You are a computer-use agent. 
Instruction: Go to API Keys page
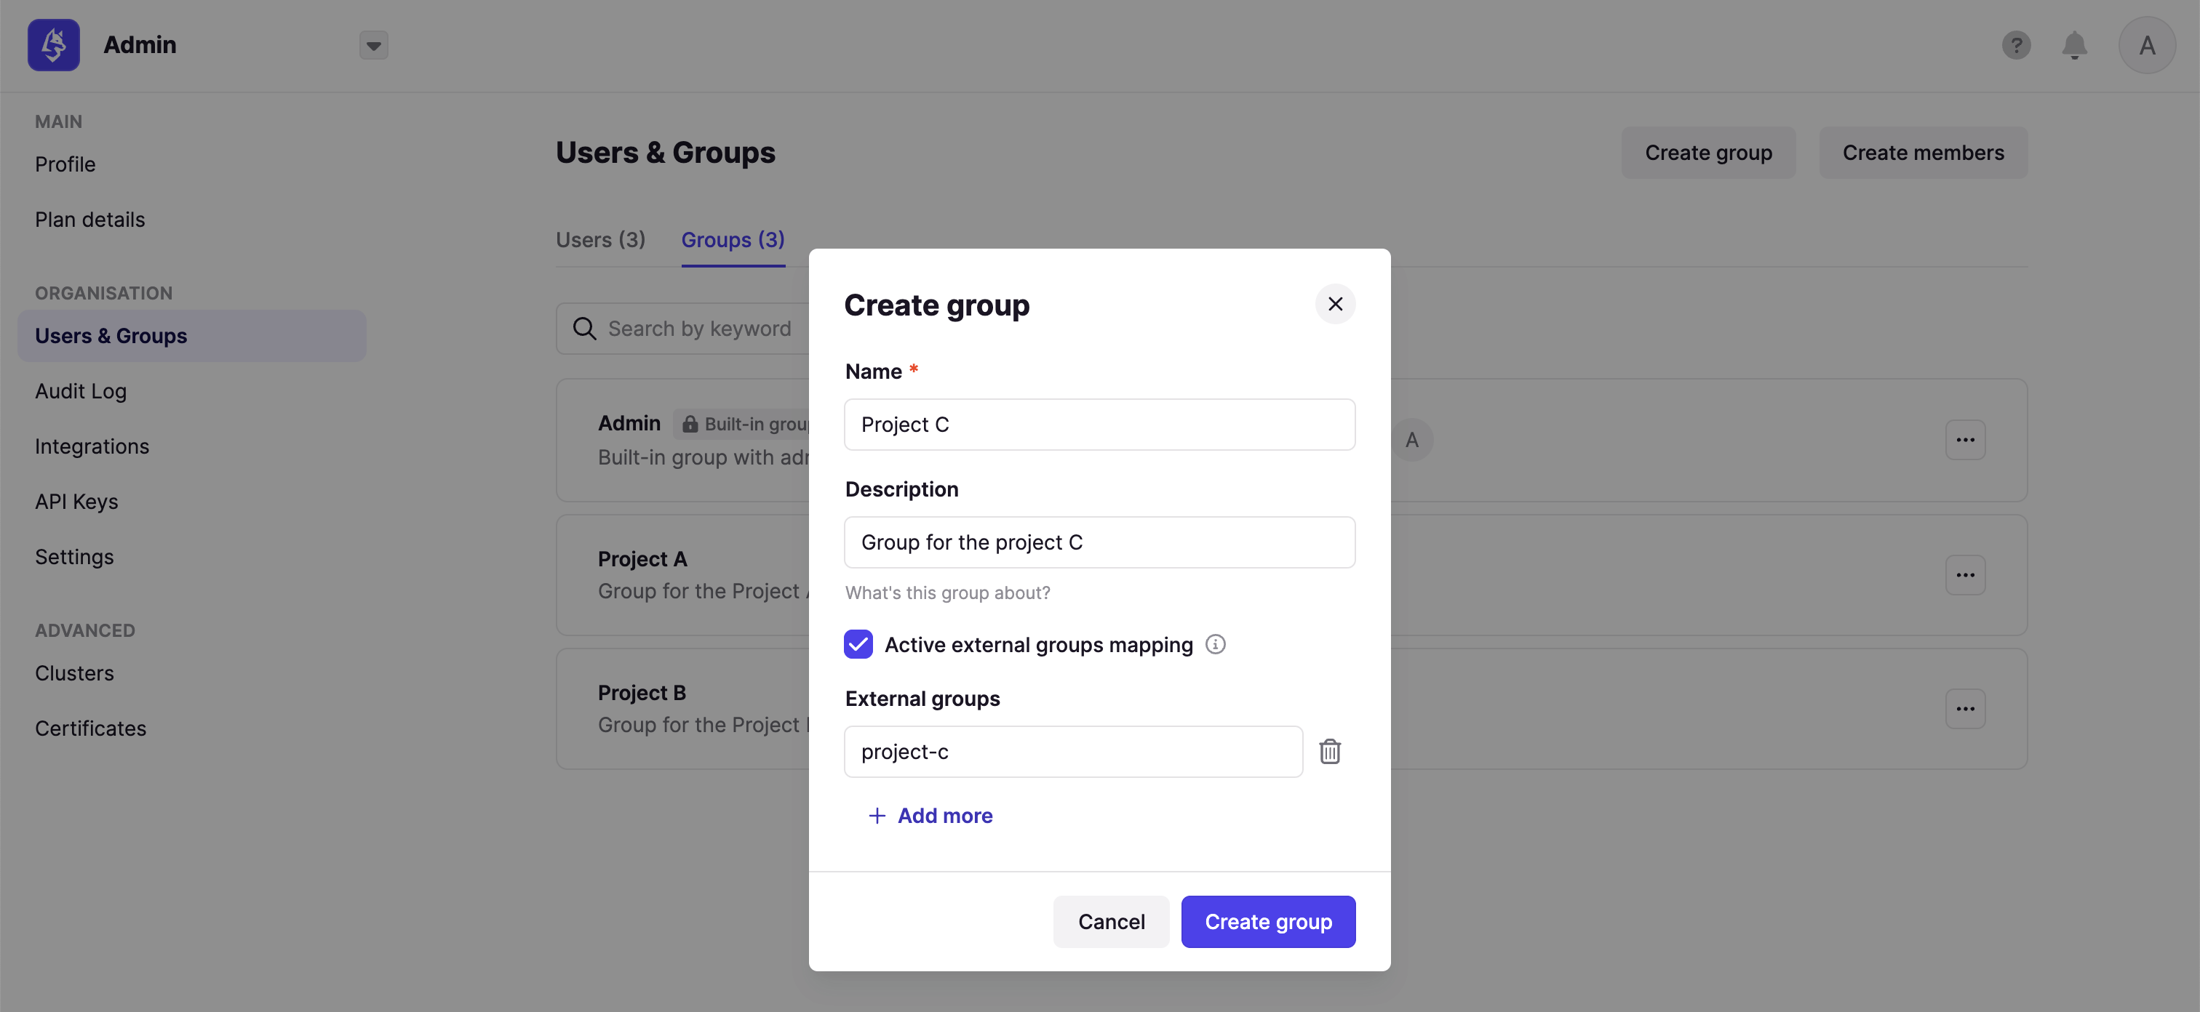[76, 502]
